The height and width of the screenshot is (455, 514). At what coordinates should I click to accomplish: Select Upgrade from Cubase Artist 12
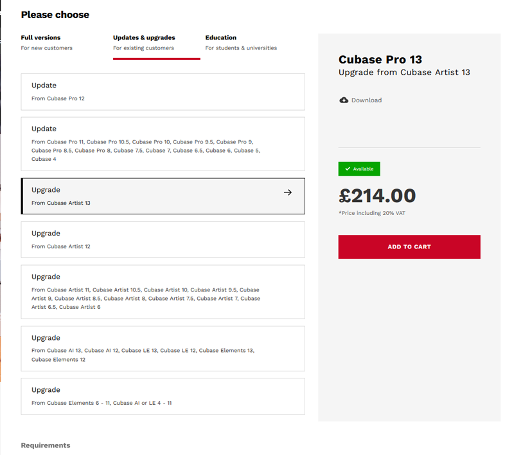(163, 239)
